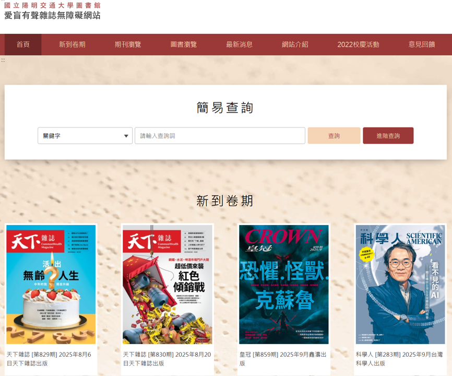Open 圖書瀏覽 from the navigation bar

pyautogui.click(x=184, y=44)
